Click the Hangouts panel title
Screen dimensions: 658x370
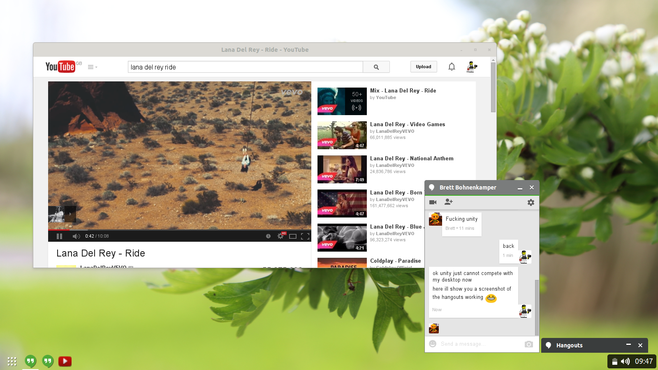pos(569,345)
